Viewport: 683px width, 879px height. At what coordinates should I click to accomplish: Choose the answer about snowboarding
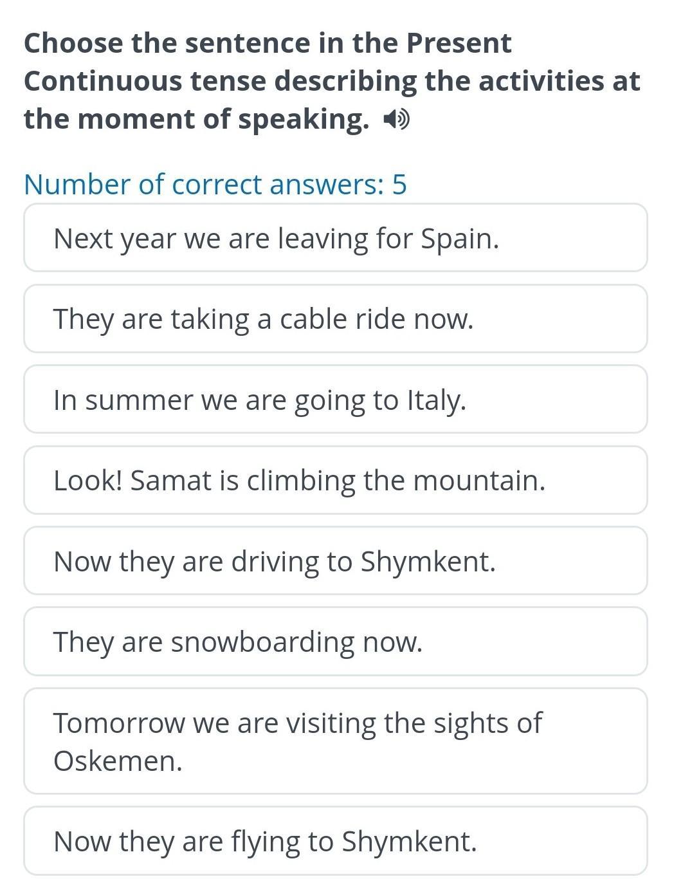point(336,642)
